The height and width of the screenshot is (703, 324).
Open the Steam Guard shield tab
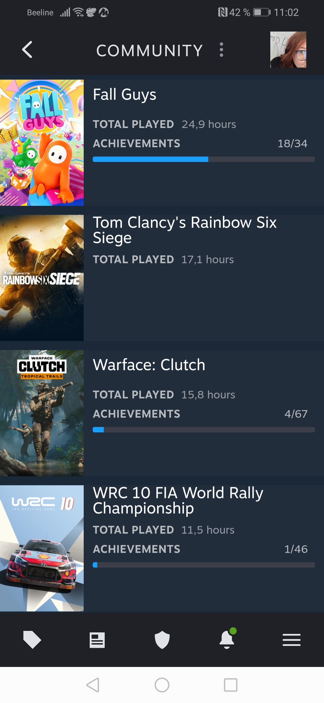pos(162,640)
